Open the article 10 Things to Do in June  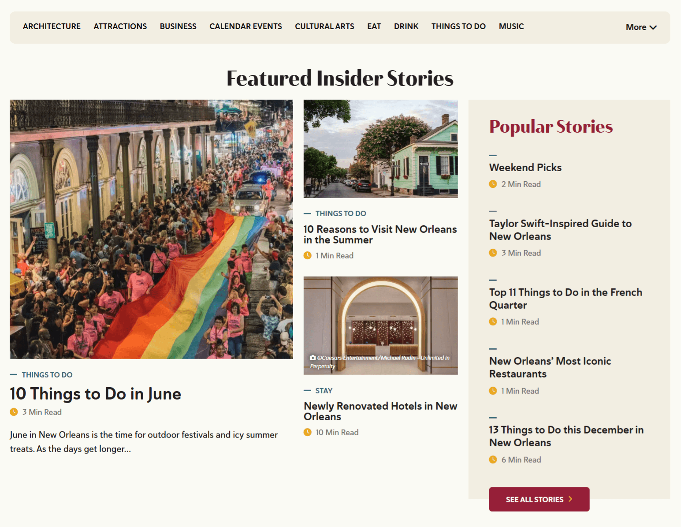tap(95, 394)
